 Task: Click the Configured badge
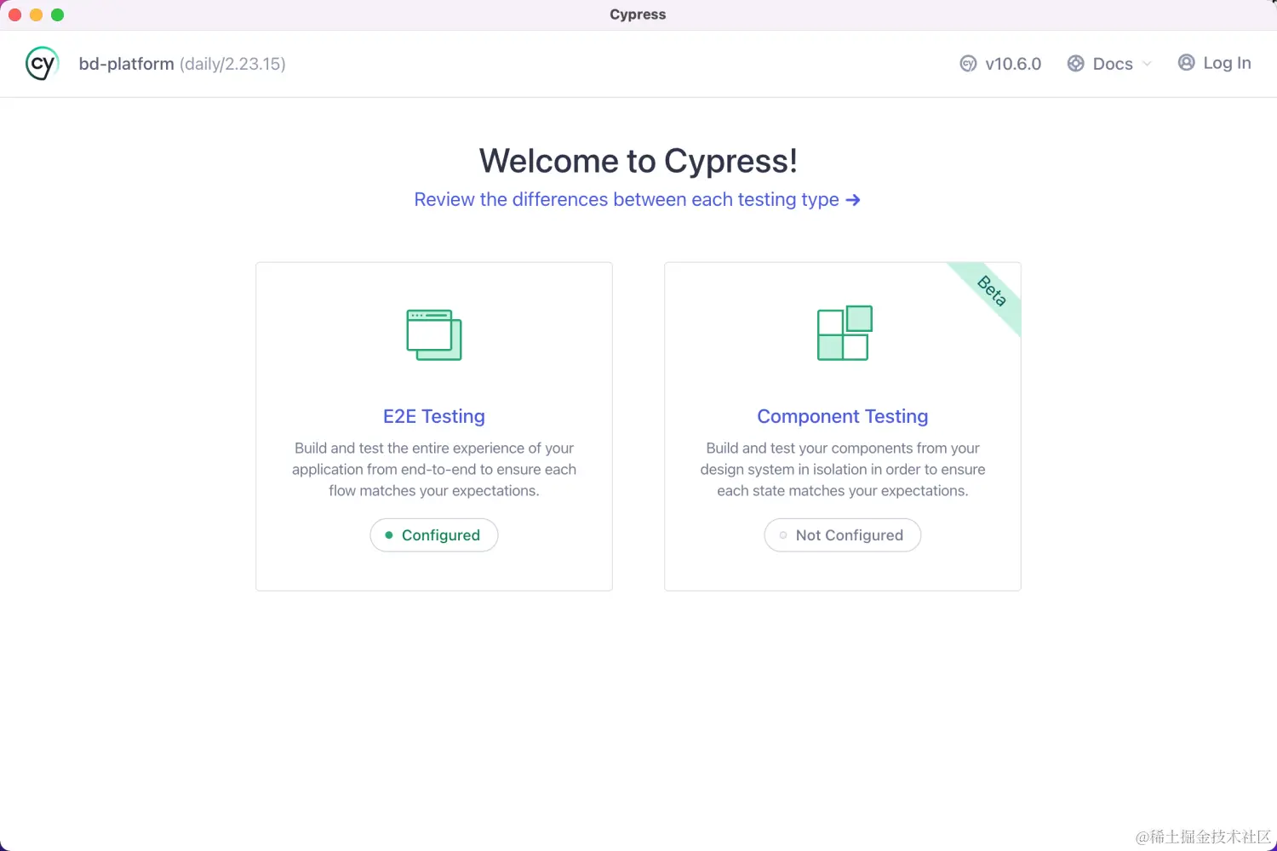tap(434, 535)
